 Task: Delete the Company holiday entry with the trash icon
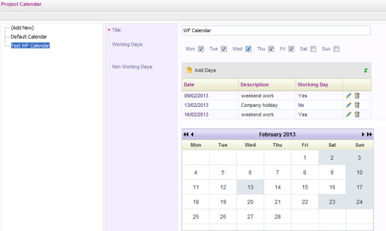coord(357,105)
